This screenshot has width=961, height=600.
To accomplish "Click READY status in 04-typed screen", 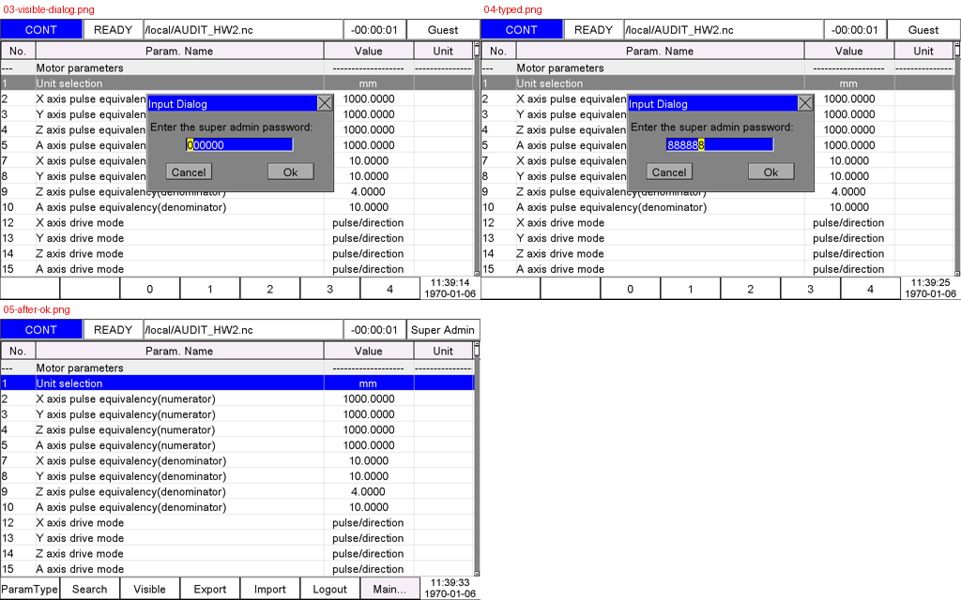I will (593, 30).
